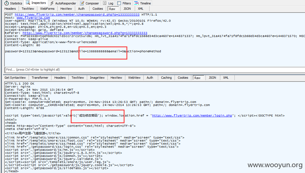Open the Composer tab
This screenshot has width=305, height=173.
(89, 3)
